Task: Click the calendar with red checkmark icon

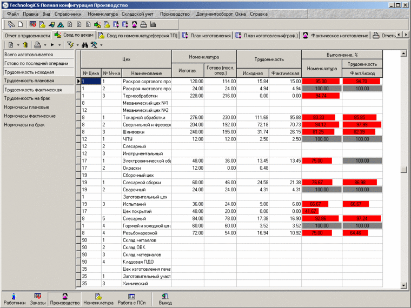Action: click(x=33, y=24)
